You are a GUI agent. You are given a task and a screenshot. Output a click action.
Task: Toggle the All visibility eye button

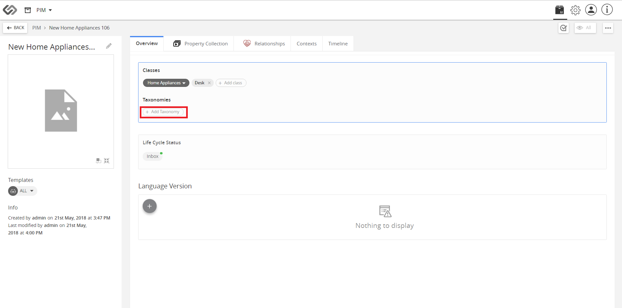[585, 28]
